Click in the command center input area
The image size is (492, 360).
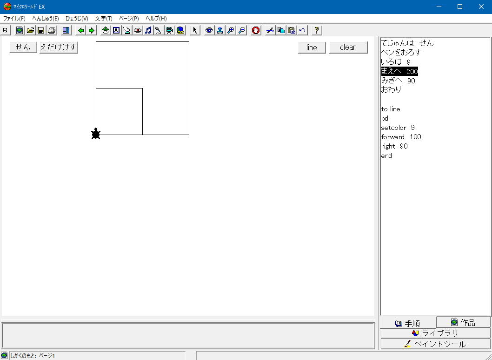(x=188, y=336)
